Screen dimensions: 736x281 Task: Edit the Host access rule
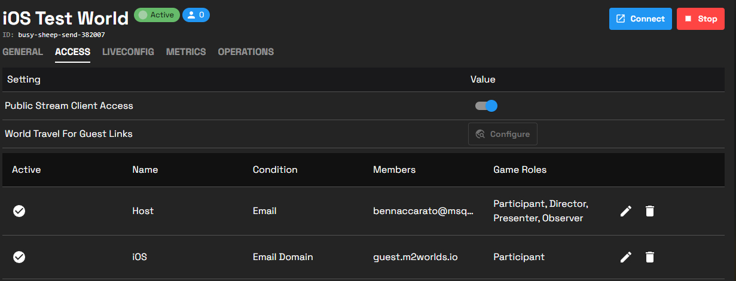[626, 211]
